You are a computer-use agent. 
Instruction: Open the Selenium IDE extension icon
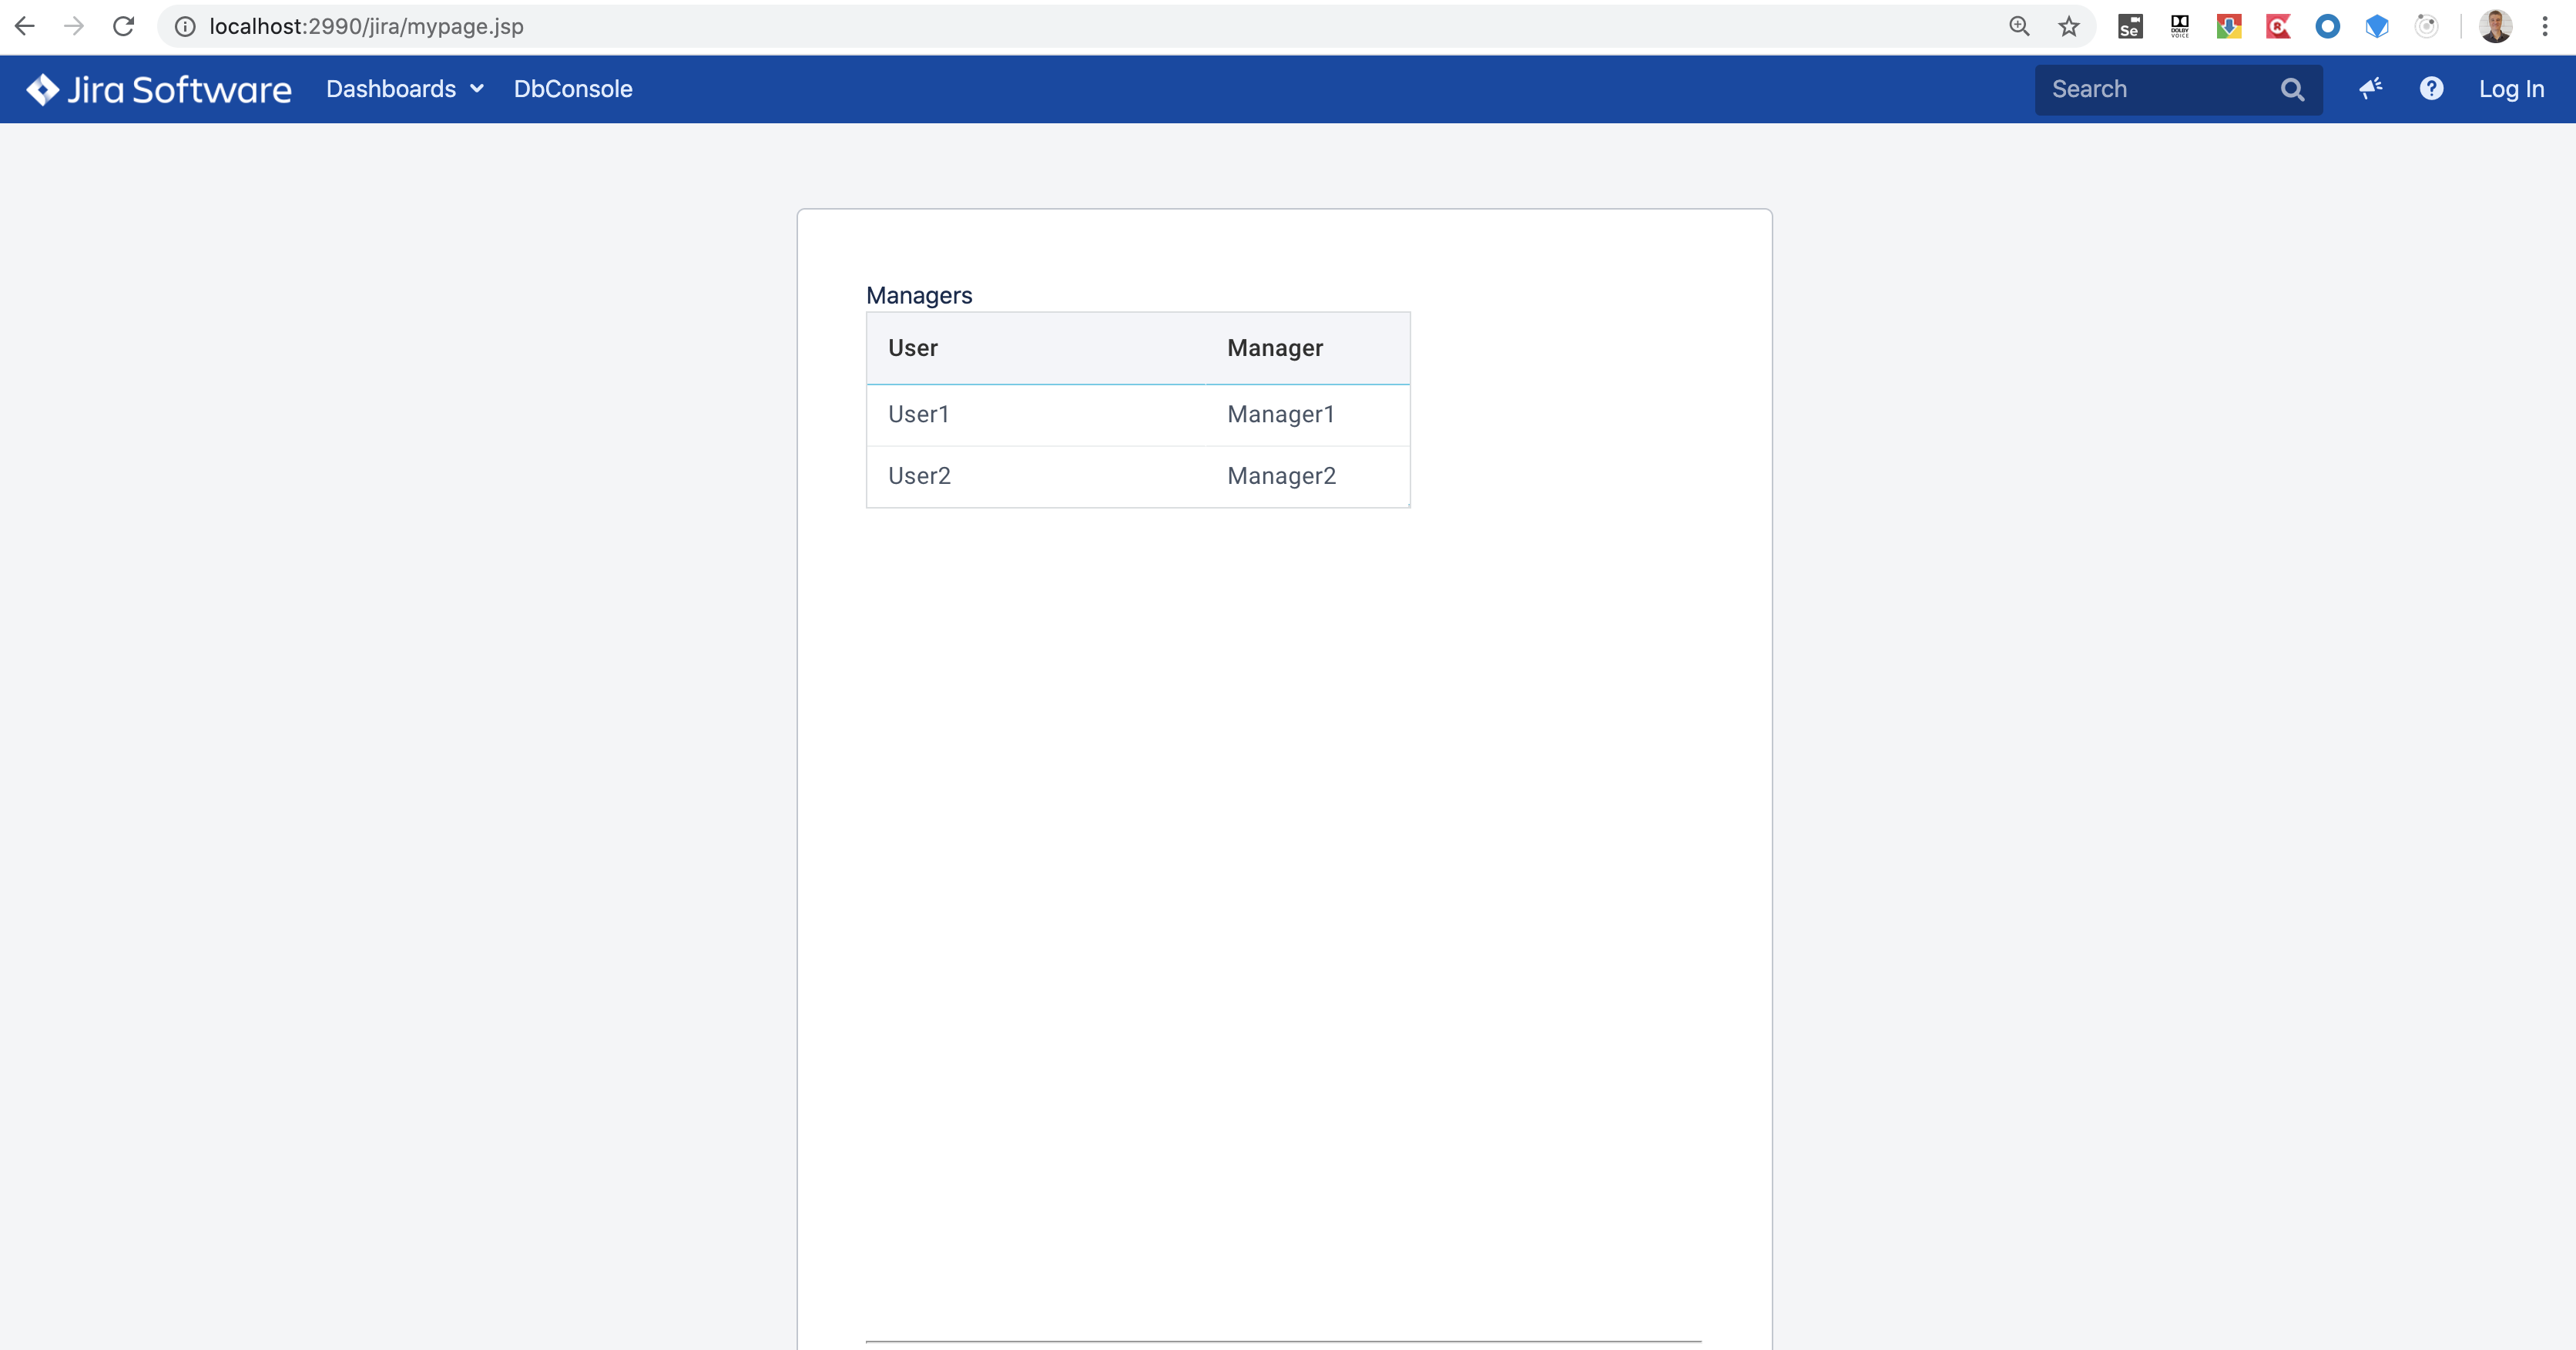tap(2130, 26)
